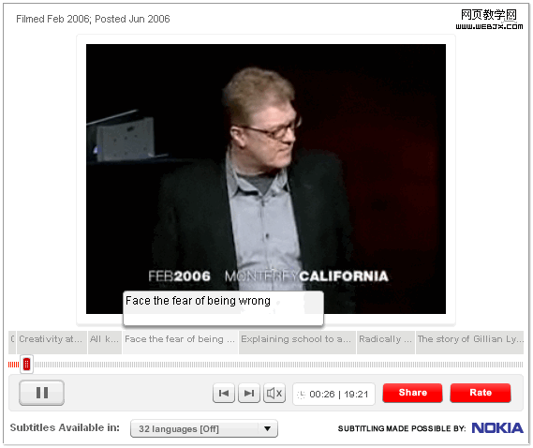Image resolution: width=533 pixels, height=448 pixels.
Task: Click the webjx.com watermark logo
Action: [x=489, y=20]
